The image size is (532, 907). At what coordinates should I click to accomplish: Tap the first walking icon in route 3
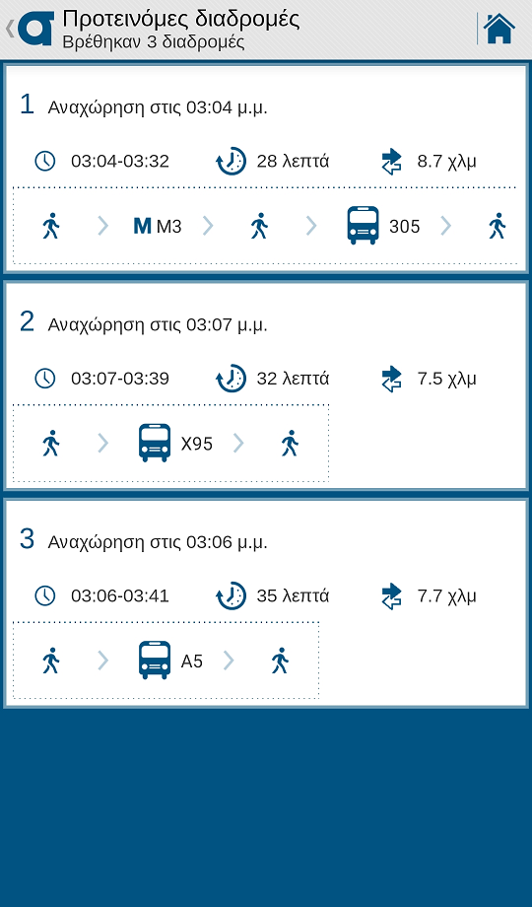51,661
